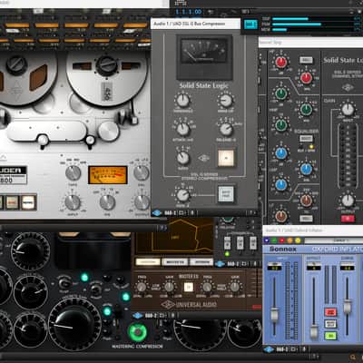Click the magnifier search icon at the bottom right
Screen dimensions: 363x363
pos(353,358)
